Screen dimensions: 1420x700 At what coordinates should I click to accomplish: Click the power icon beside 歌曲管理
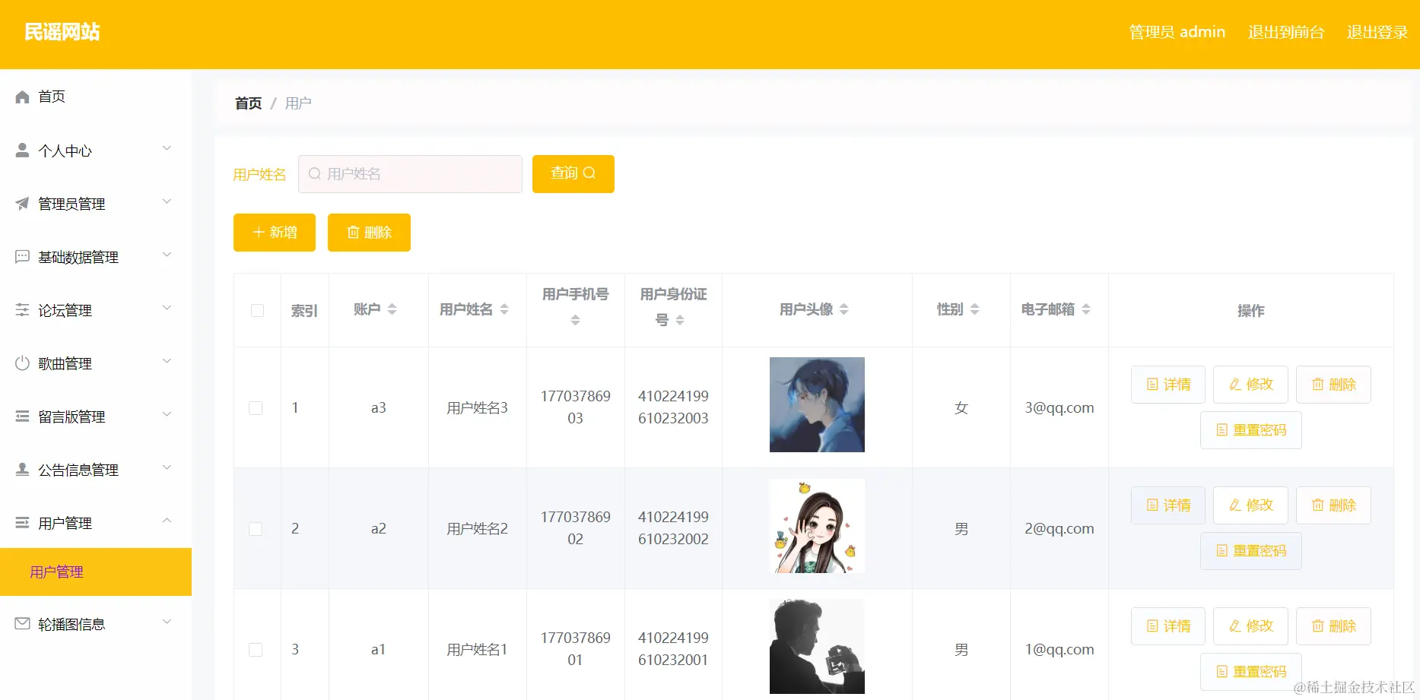coord(21,363)
